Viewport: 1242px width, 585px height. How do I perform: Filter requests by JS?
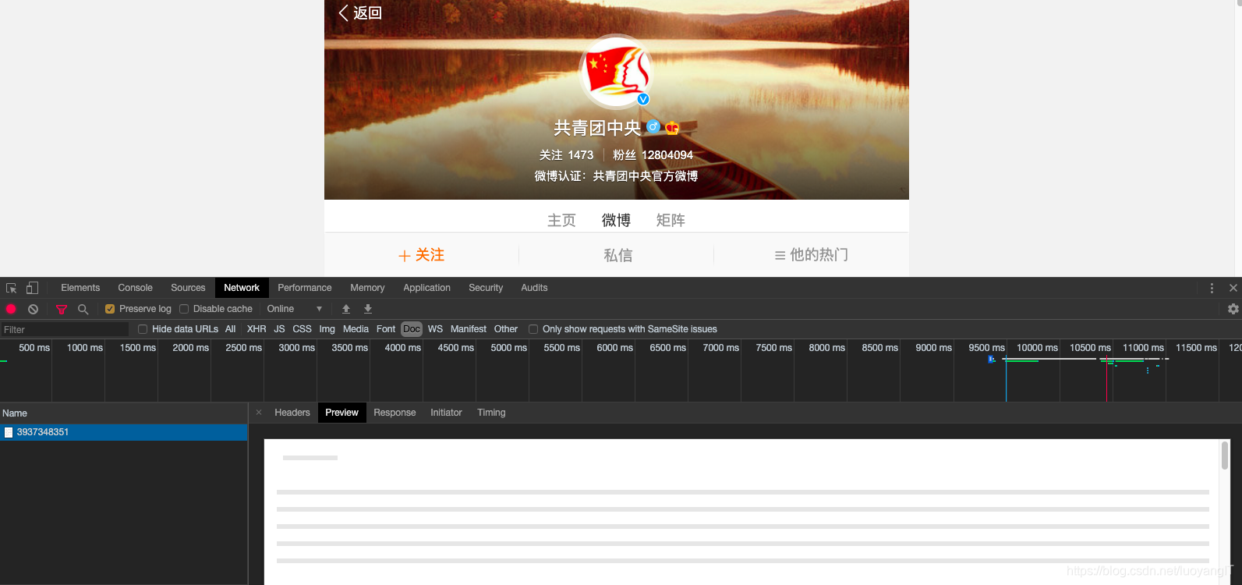(279, 329)
